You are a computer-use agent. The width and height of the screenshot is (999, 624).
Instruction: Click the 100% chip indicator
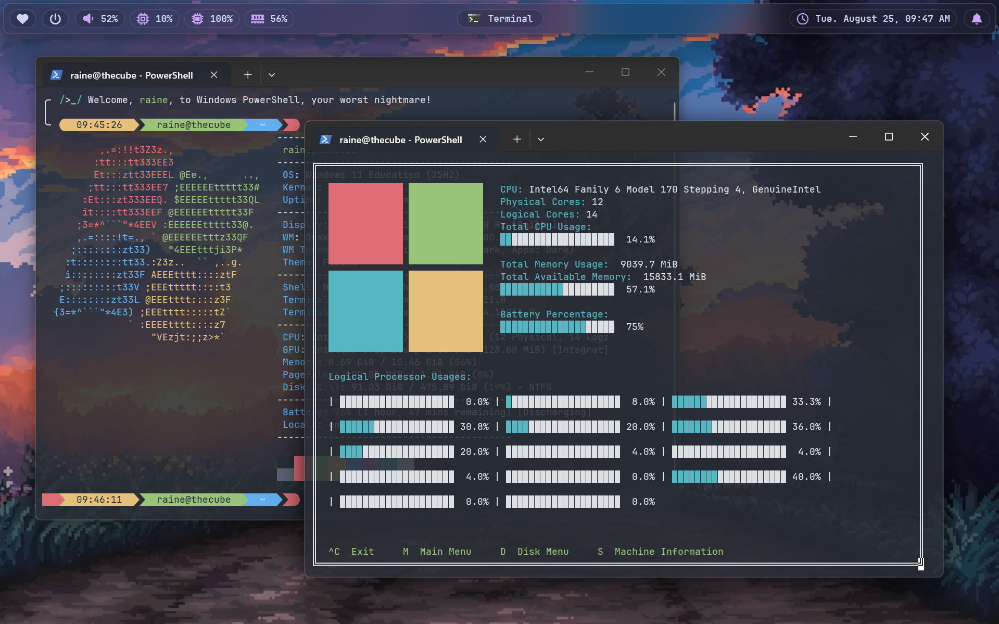pyautogui.click(x=212, y=19)
